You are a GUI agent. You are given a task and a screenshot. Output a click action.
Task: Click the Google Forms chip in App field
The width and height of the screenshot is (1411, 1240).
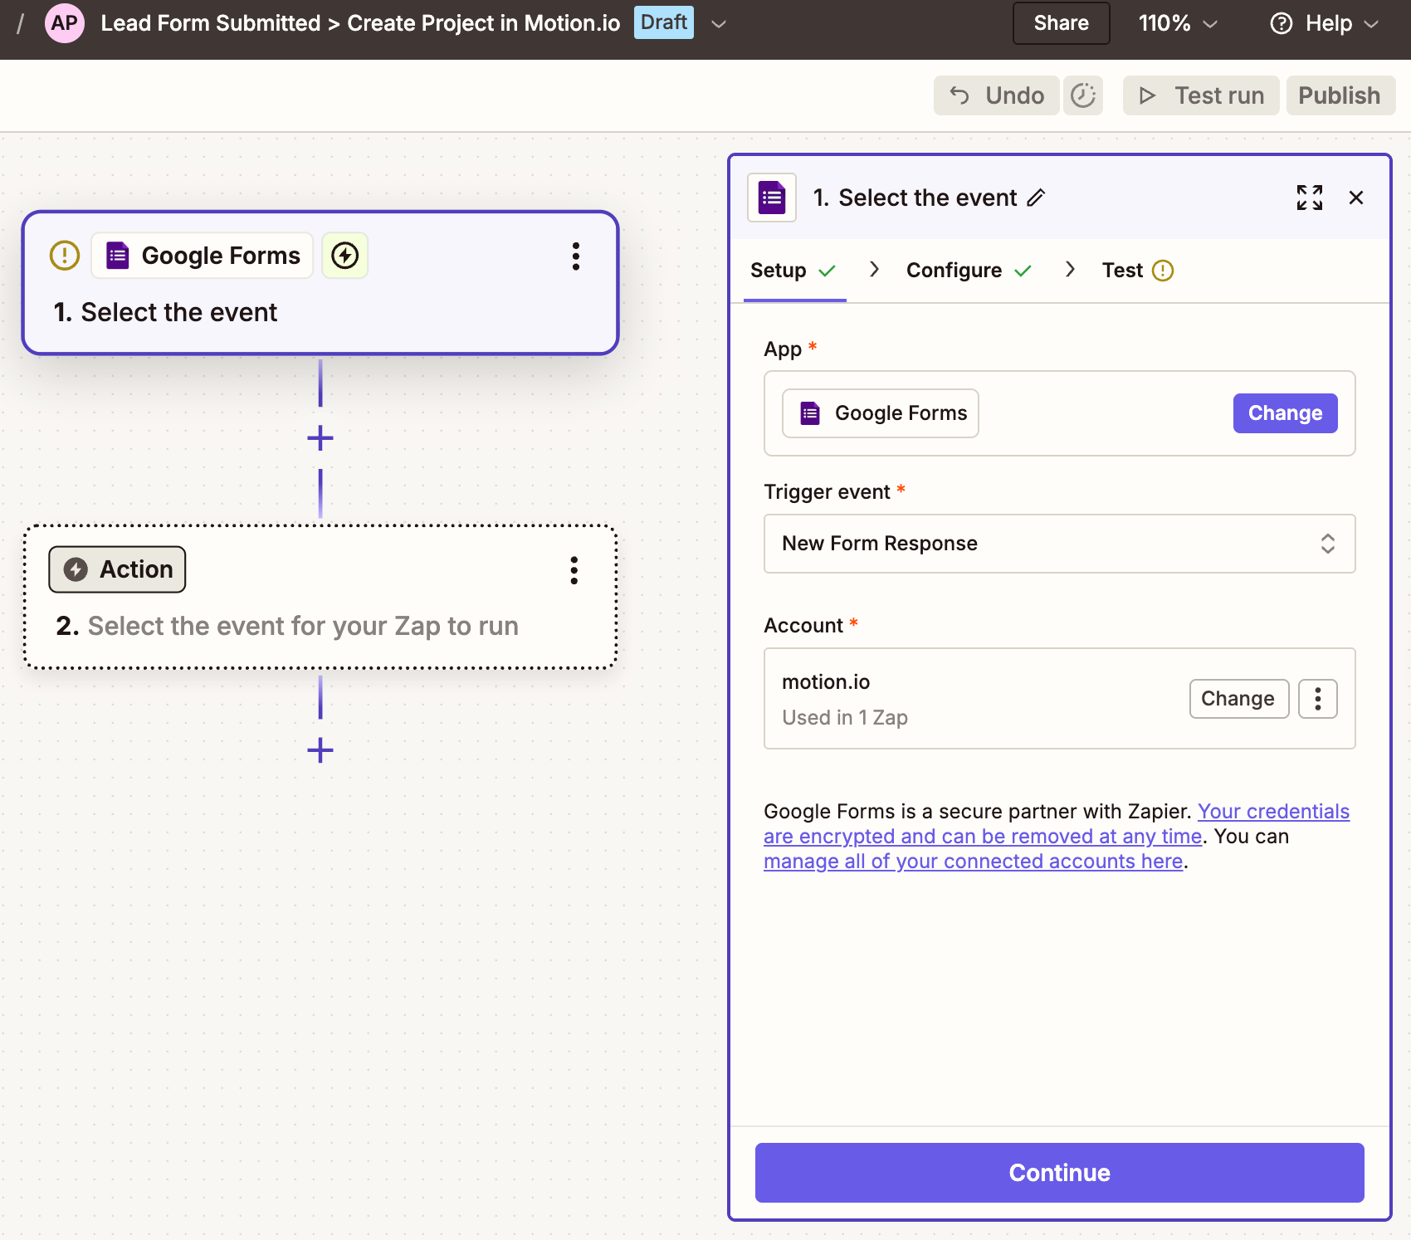pyautogui.click(x=881, y=413)
